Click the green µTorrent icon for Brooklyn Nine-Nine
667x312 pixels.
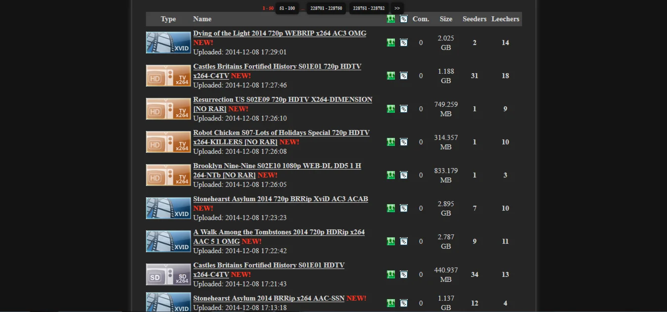coord(391,175)
